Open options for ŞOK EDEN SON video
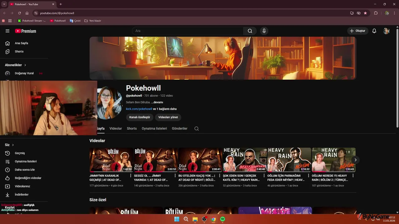Screen dimensions: 399x224 click(264, 176)
